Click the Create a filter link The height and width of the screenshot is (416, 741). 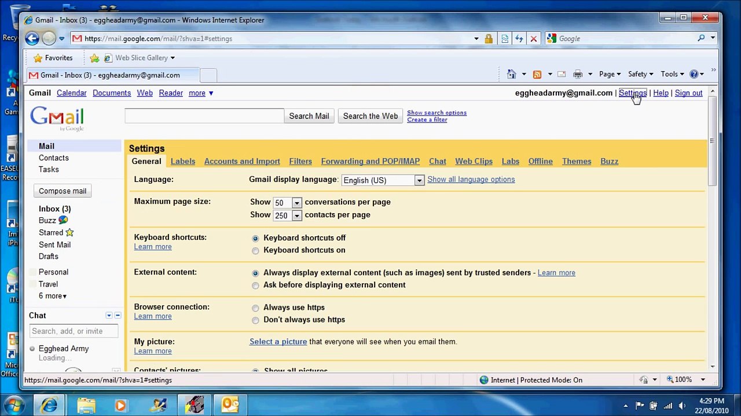pos(427,120)
